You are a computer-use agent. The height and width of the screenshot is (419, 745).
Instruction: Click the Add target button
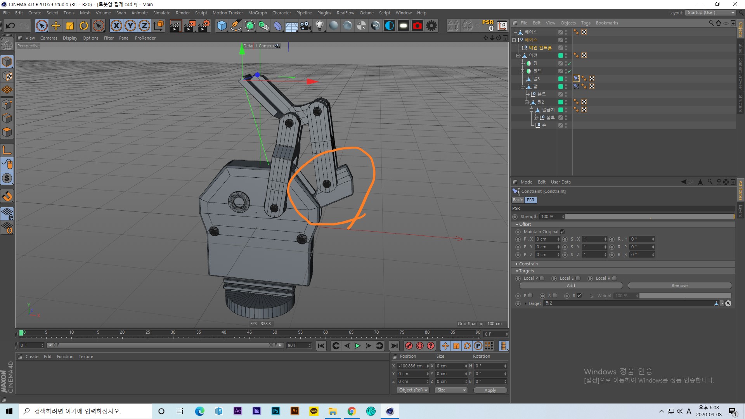(571, 286)
